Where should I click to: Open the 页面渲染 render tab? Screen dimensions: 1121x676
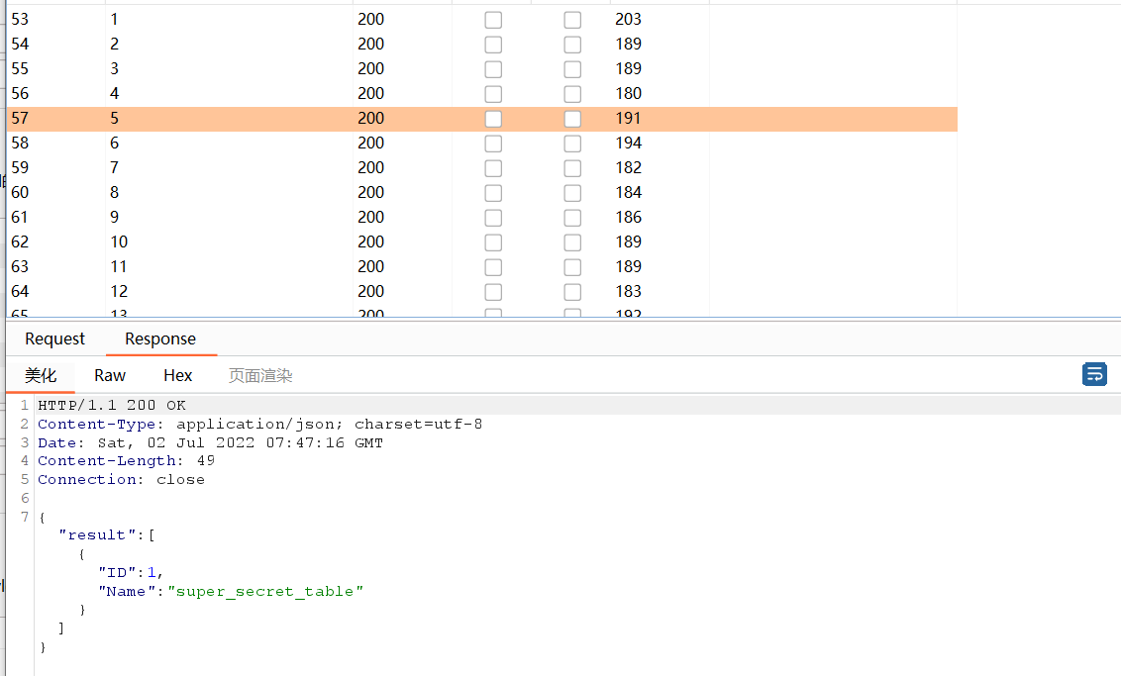(x=260, y=375)
